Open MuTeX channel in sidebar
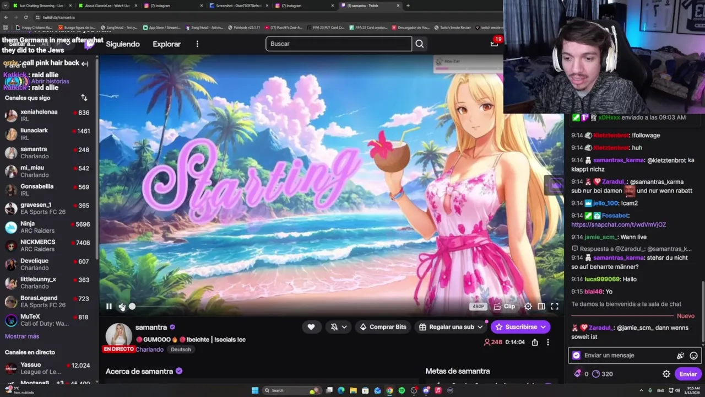 click(x=48, y=320)
